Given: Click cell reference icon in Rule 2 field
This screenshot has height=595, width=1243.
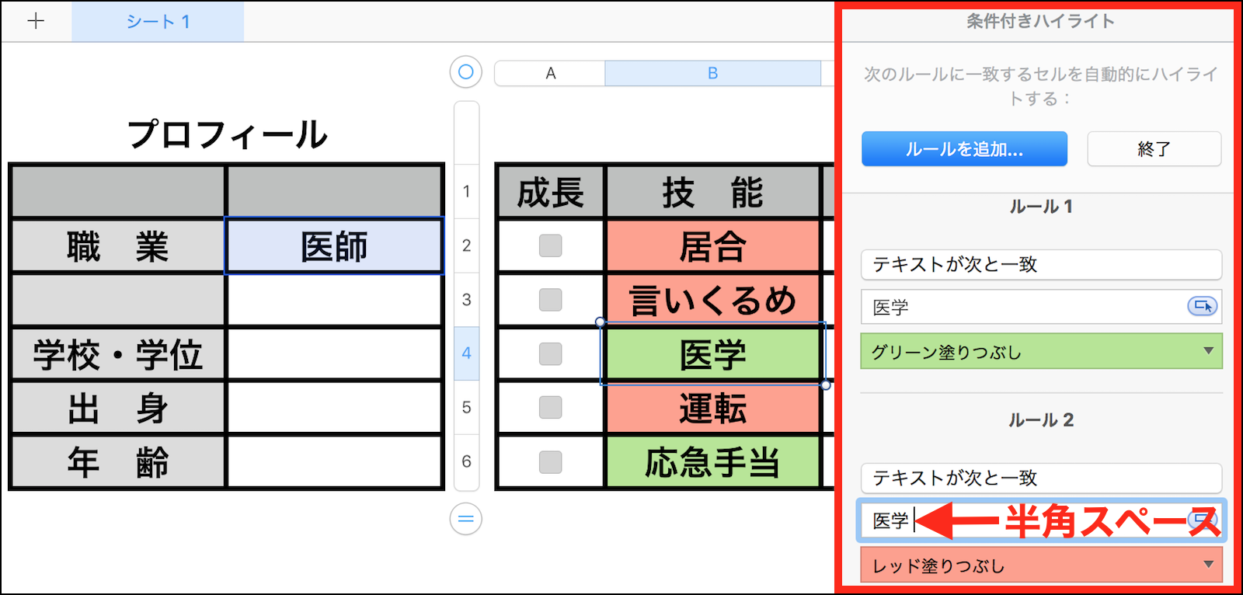Looking at the screenshot, I should (1203, 519).
